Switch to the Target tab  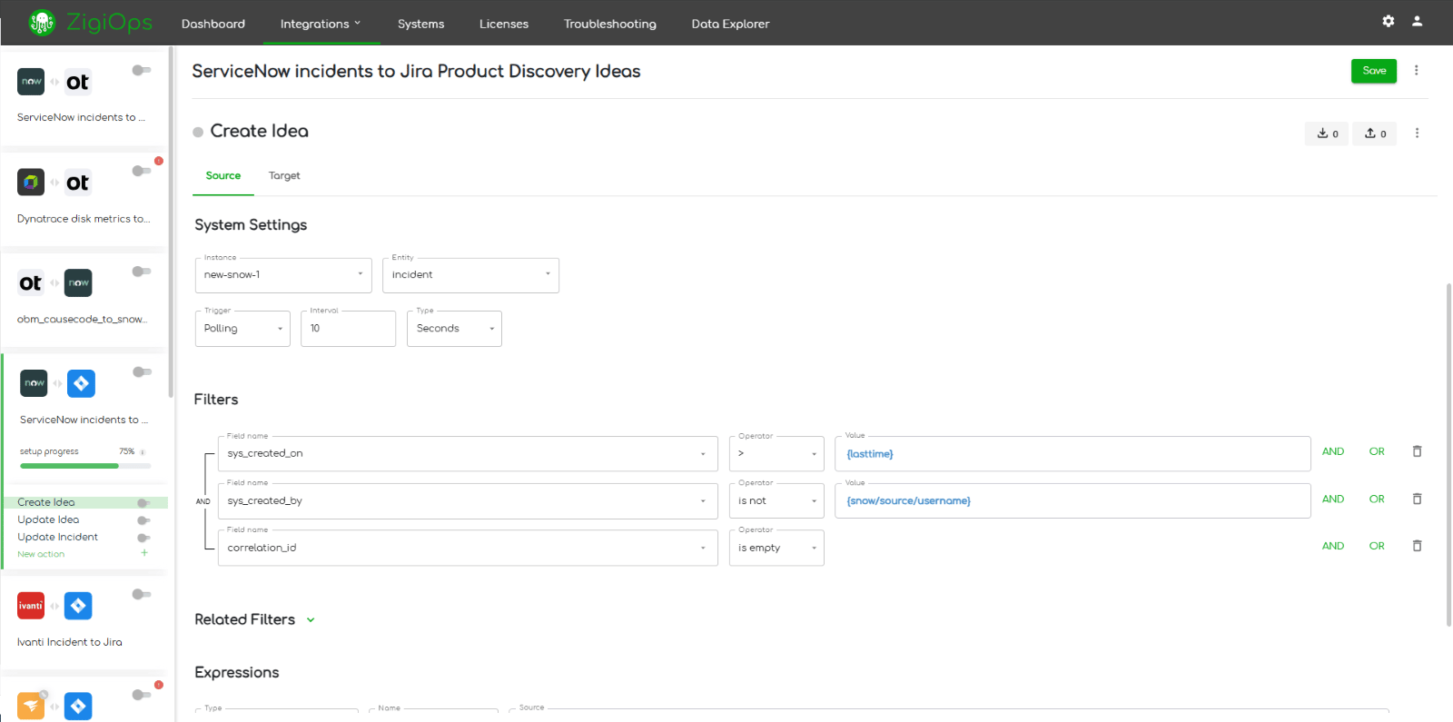284,176
